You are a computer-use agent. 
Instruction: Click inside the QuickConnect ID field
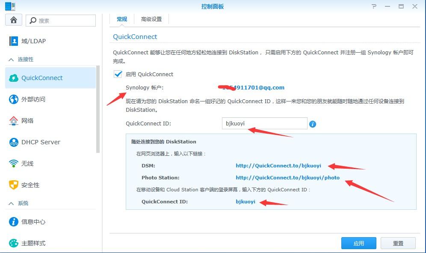point(264,124)
